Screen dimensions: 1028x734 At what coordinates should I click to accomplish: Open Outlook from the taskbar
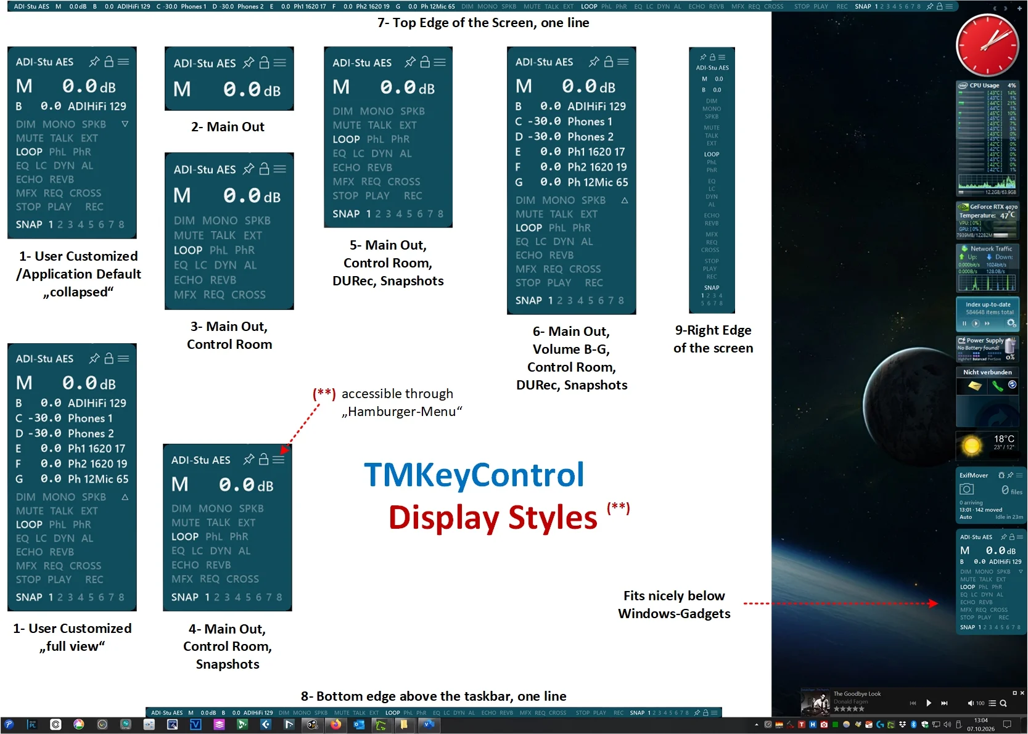[358, 725]
